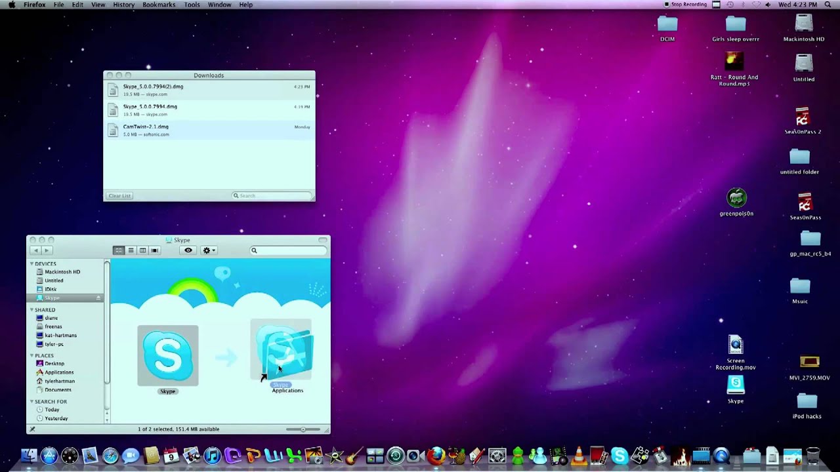Select the Today saved search
Image resolution: width=840 pixels, height=472 pixels.
point(52,410)
